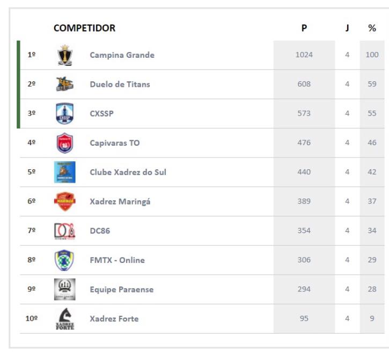Click the Equipe Paraense team name

pyautogui.click(x=122, y=289)
